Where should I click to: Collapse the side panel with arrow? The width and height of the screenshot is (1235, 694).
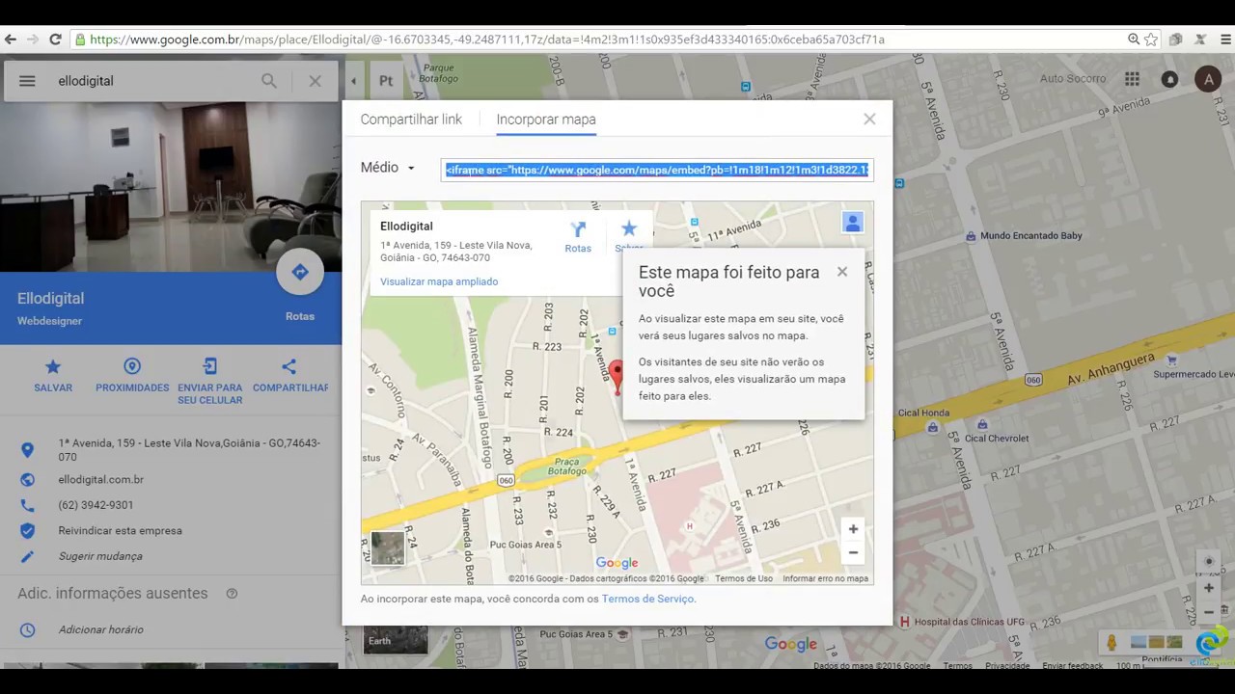[354, 81]
